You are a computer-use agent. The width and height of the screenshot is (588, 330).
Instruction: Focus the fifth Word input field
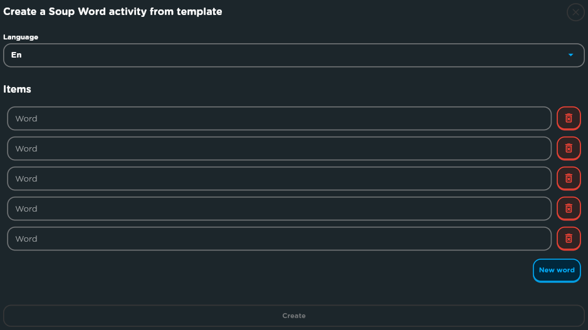279,239
